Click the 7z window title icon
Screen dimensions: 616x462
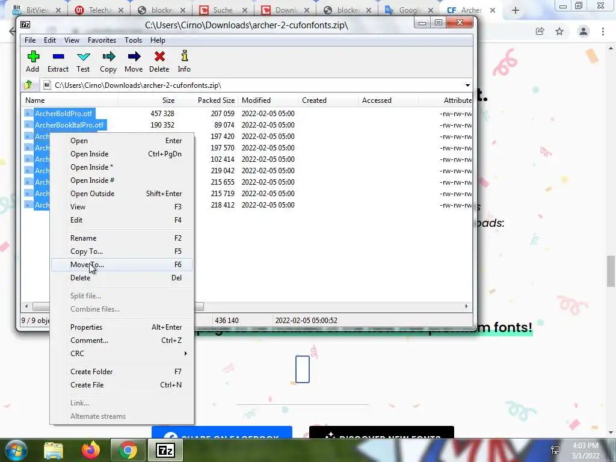point(25,25)
